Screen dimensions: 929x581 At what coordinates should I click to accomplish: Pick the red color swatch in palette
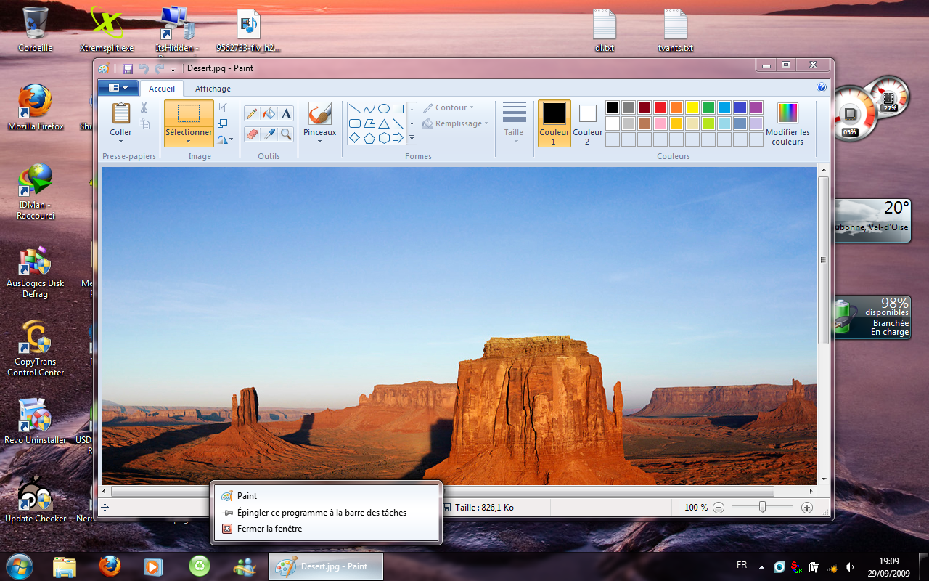(x=660, y=107)
